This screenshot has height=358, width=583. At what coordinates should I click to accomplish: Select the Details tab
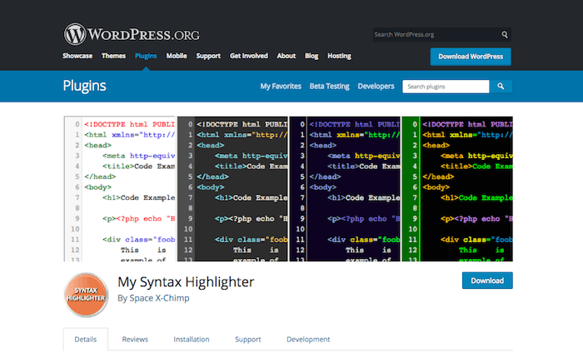click(86, 339)
